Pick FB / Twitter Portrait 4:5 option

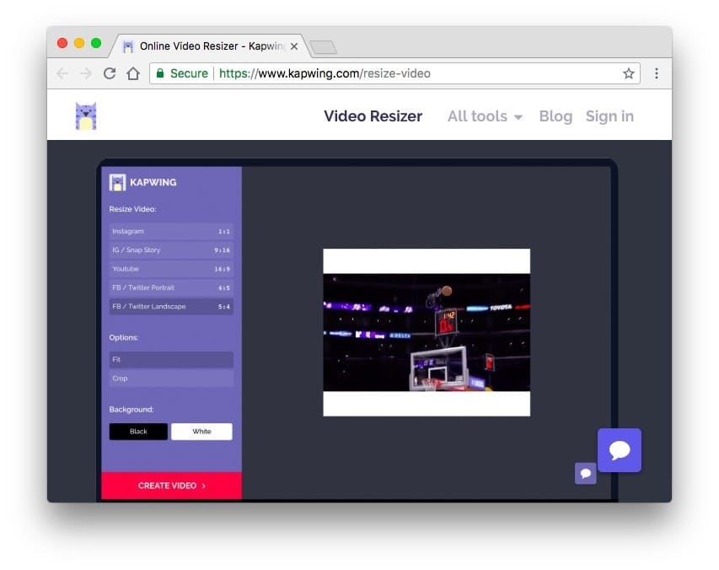tap(171, 288)
